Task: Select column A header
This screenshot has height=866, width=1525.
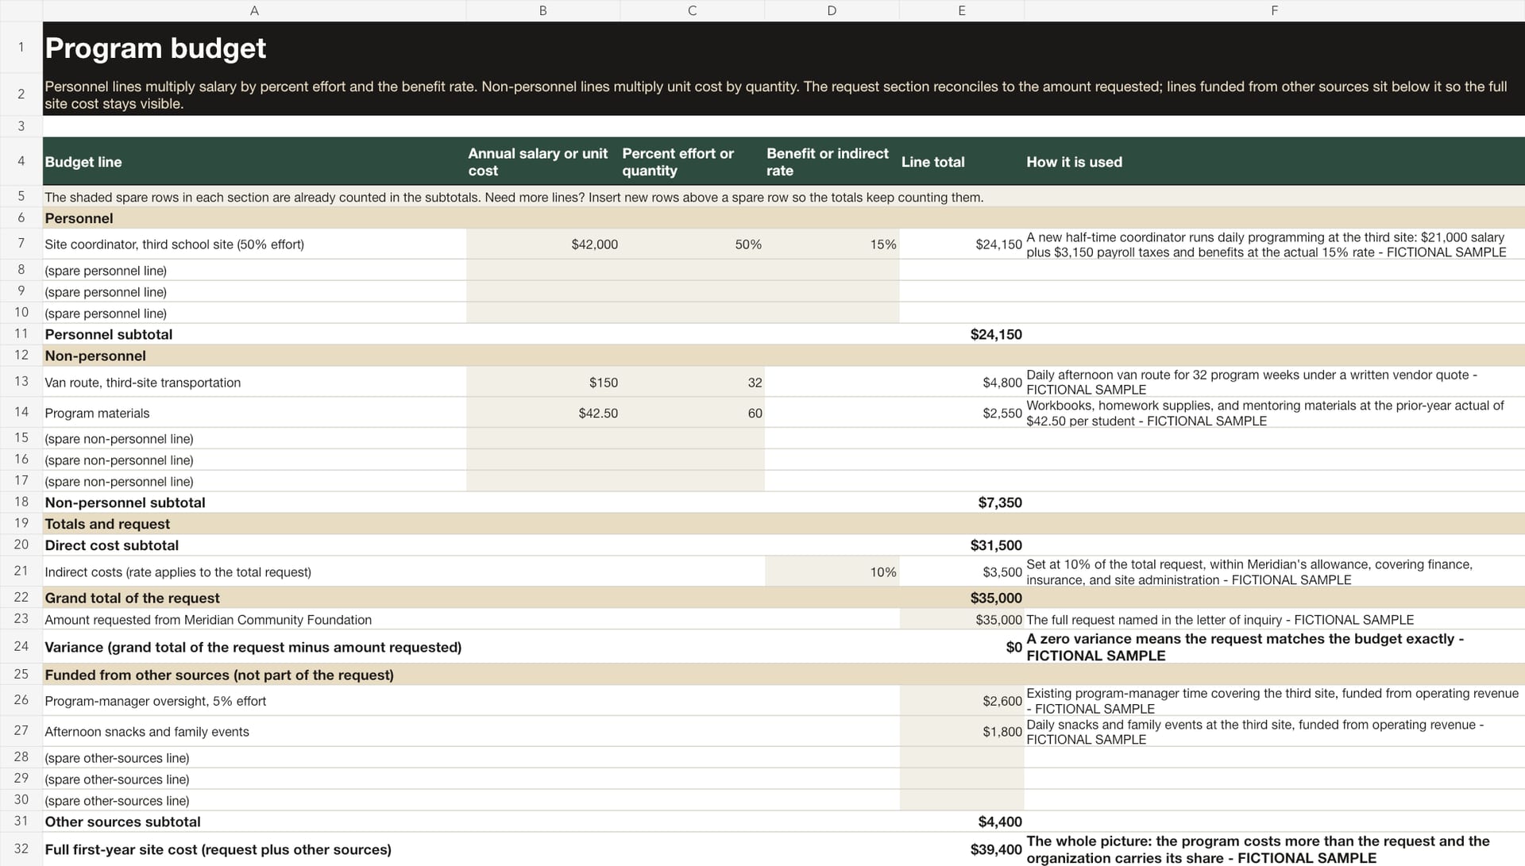Action: pos(254,10)
